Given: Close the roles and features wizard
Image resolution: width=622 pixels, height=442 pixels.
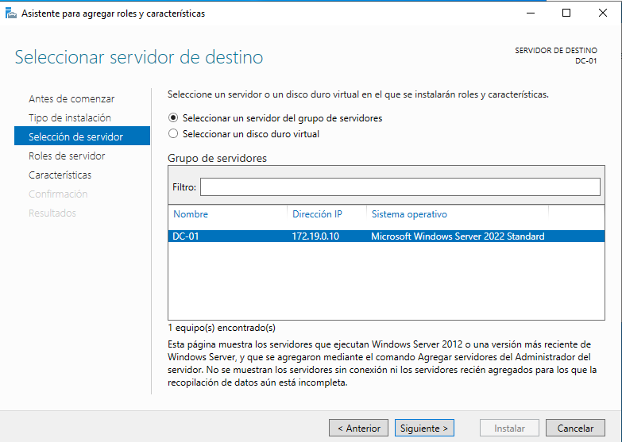Looking at the screenshot, I should click(603, 13).
